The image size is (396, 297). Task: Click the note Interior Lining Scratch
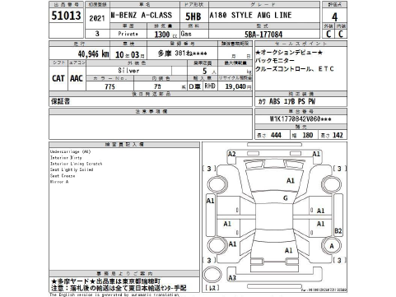pos(76,164)
